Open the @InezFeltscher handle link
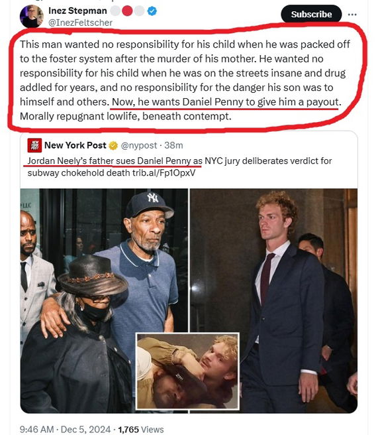376x435 pixels. tap(80, 23)
